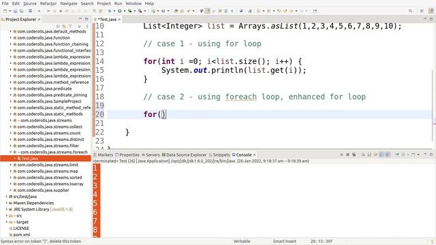Minimize the Project Explorer view

click(x=80, y=19)
